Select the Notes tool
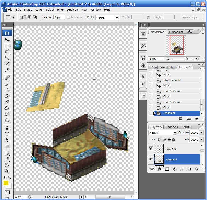The width and height of the screenshot is (207, 200). (7, 153)
